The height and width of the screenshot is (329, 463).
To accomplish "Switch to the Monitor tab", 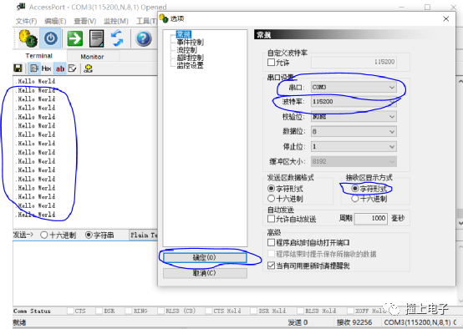I will (x=92, y=57).
